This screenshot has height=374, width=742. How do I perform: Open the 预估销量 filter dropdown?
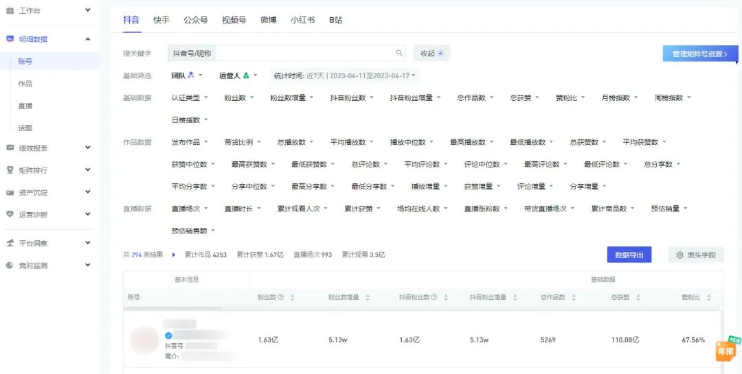click(669, 209)
